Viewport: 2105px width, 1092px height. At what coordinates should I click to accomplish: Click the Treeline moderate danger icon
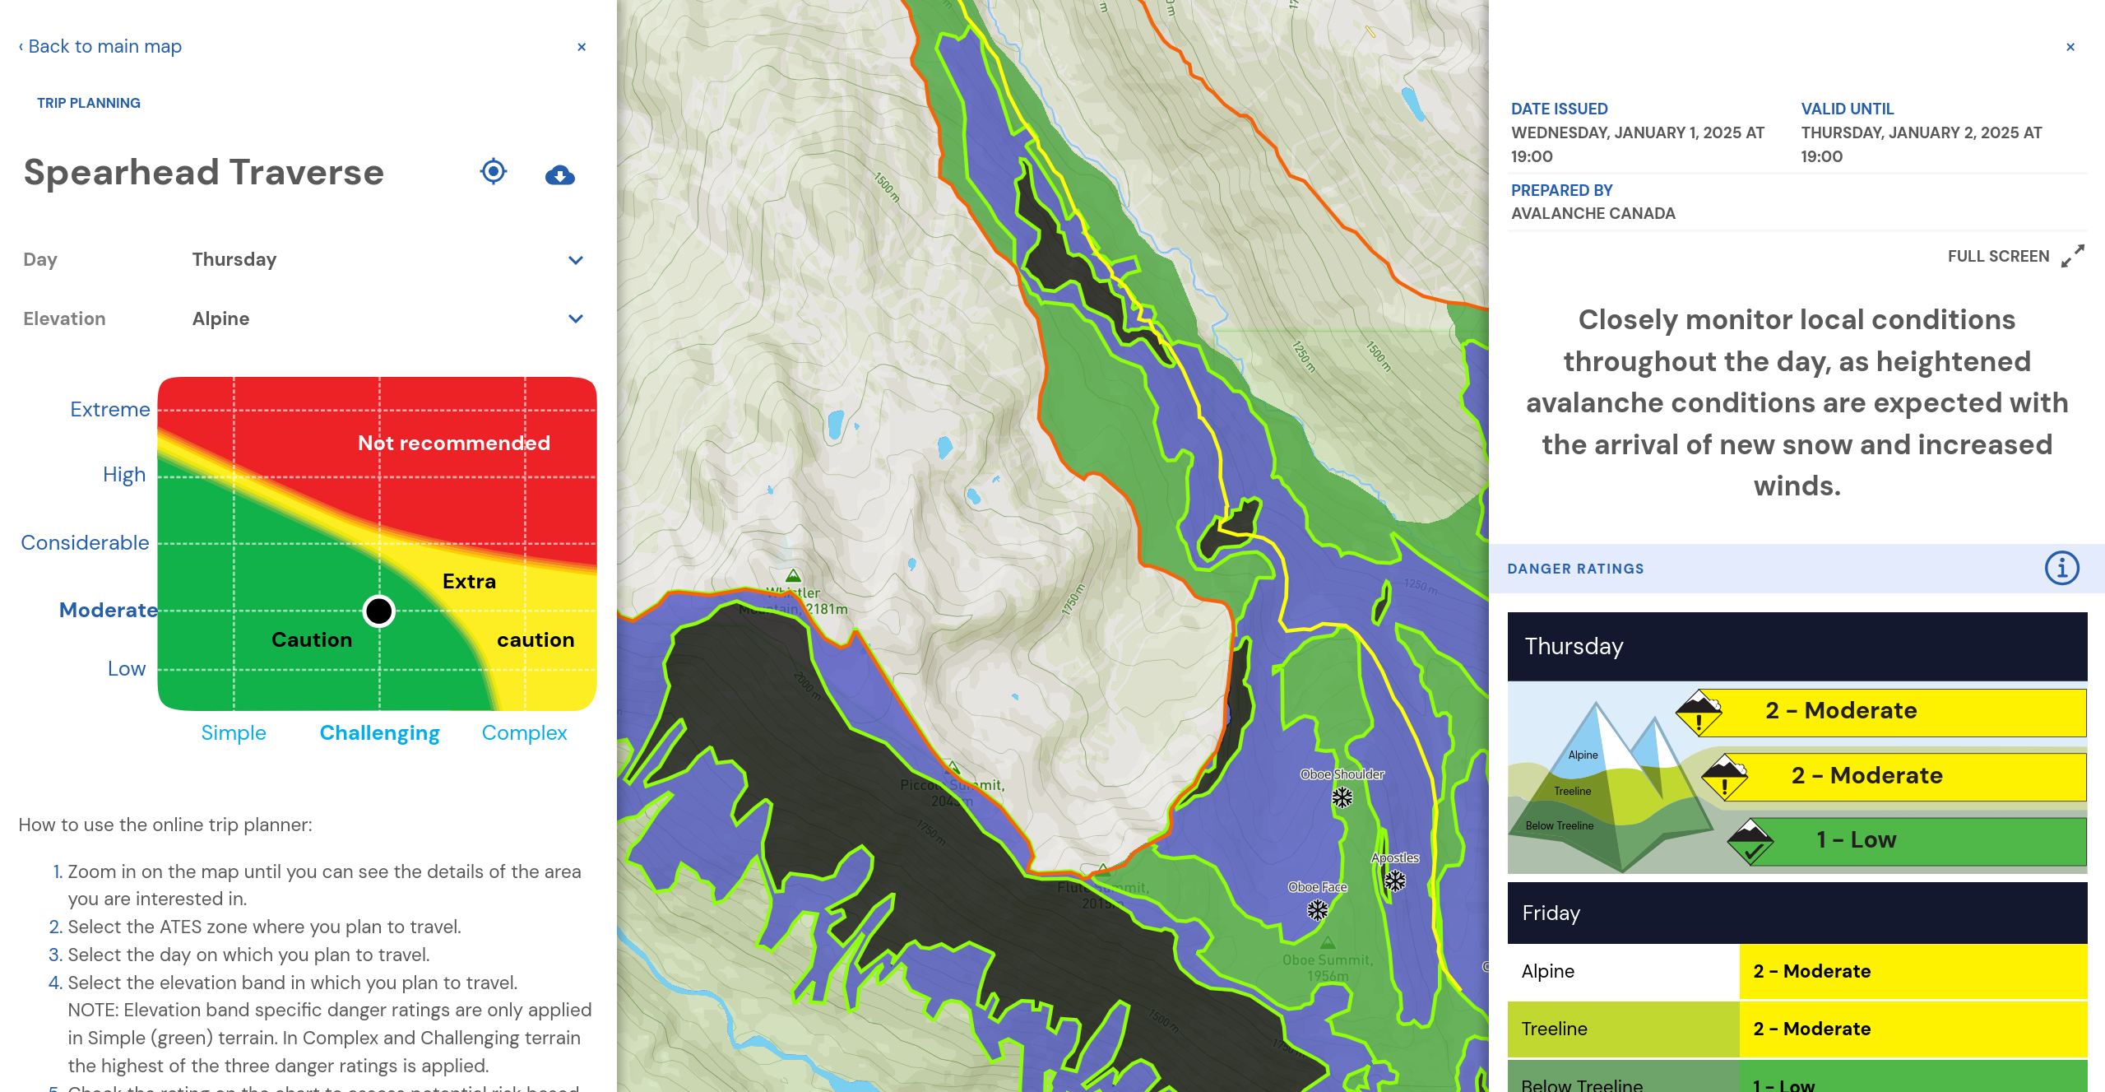(1725, 777)
